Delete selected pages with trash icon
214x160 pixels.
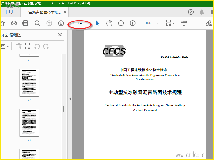19,46
